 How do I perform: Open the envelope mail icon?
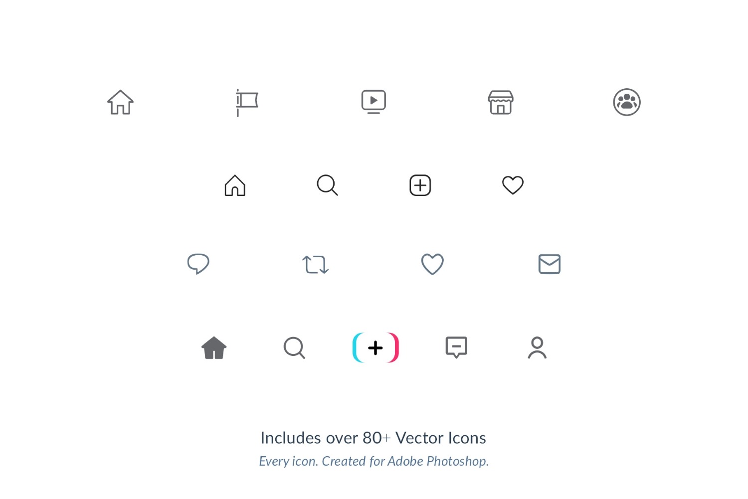point(550,264)
